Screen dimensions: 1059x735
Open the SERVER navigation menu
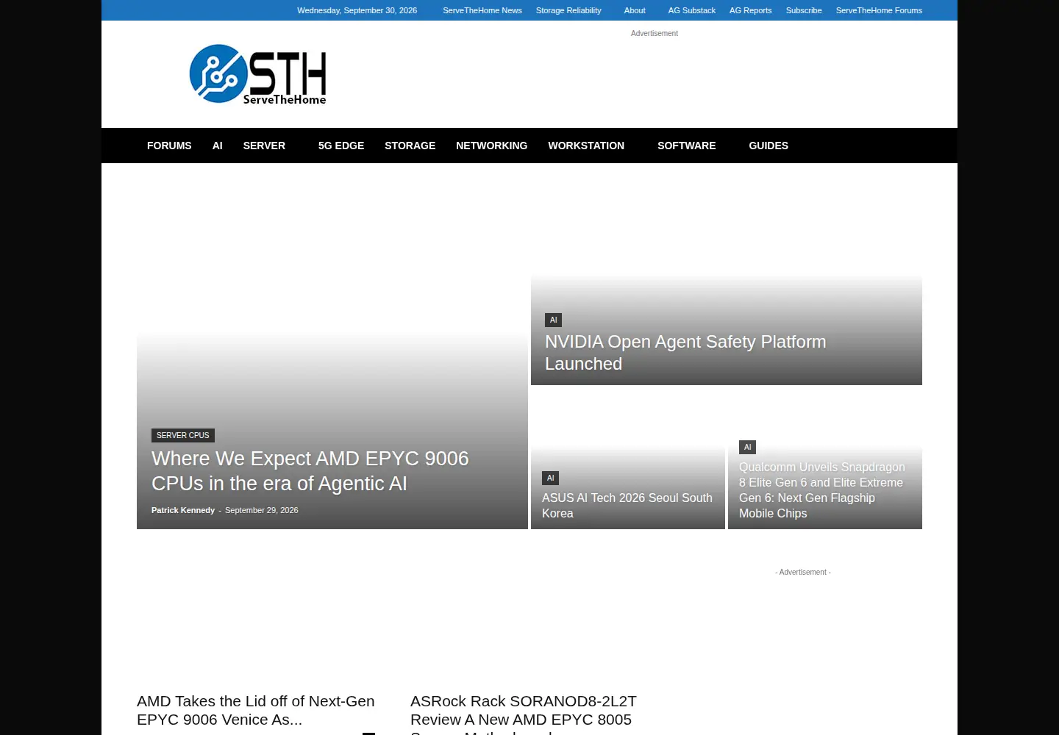click(x=264, y=146)
